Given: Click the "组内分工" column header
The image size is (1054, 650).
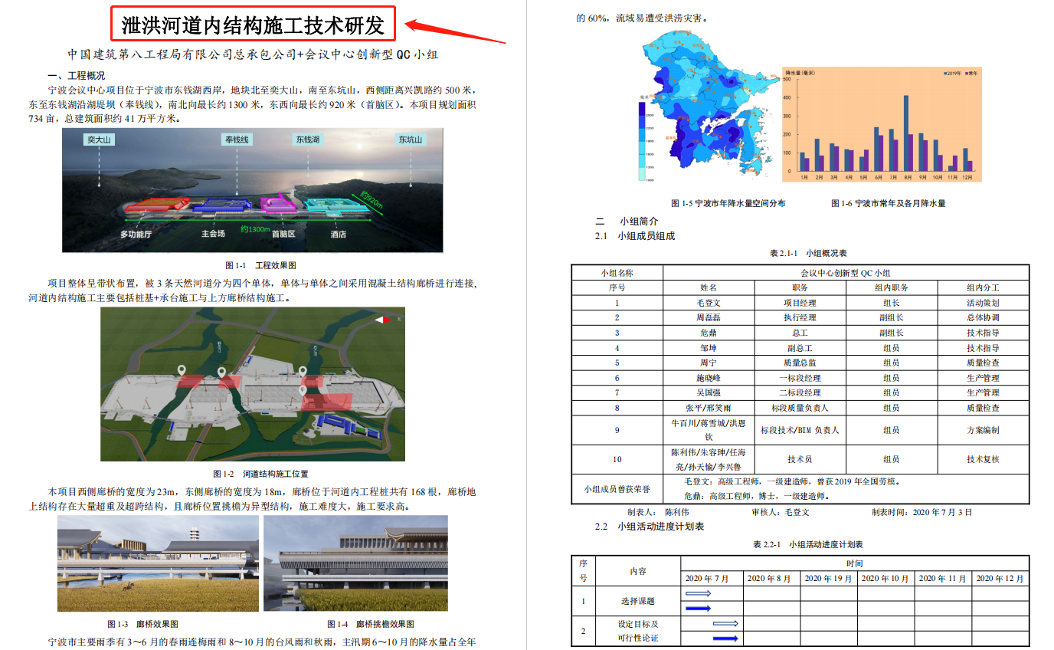Looking at the screenshot, I should (x=983, y=287).
